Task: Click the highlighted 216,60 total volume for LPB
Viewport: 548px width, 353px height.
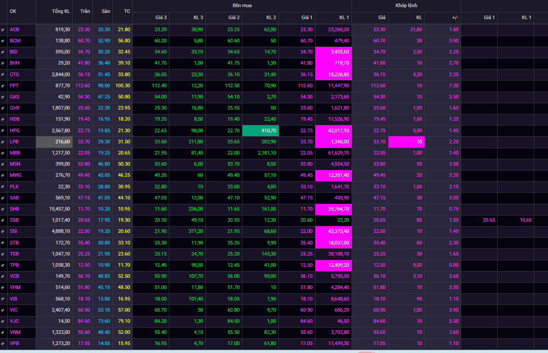Action: pos(54,142)
